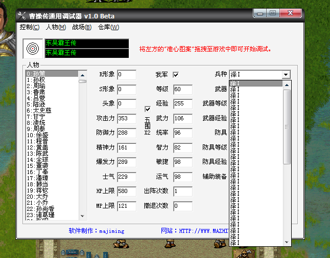Click the 等级 input field
330x258 pixels.
(x=182, y=90)
